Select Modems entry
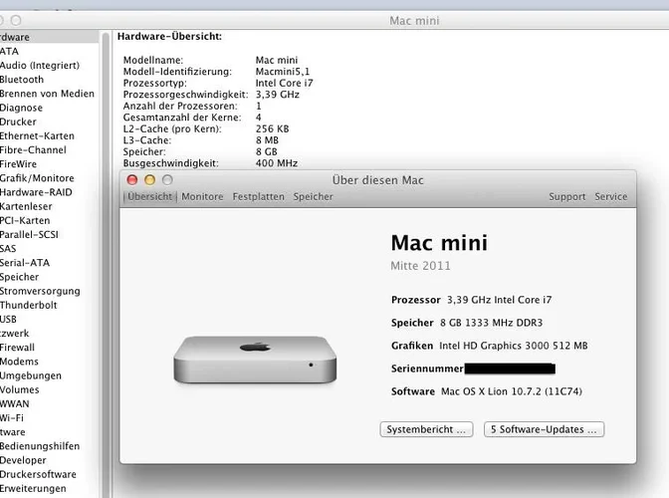Image resolution: width=669 pixels, height=498 pixels. pos(19,361)
